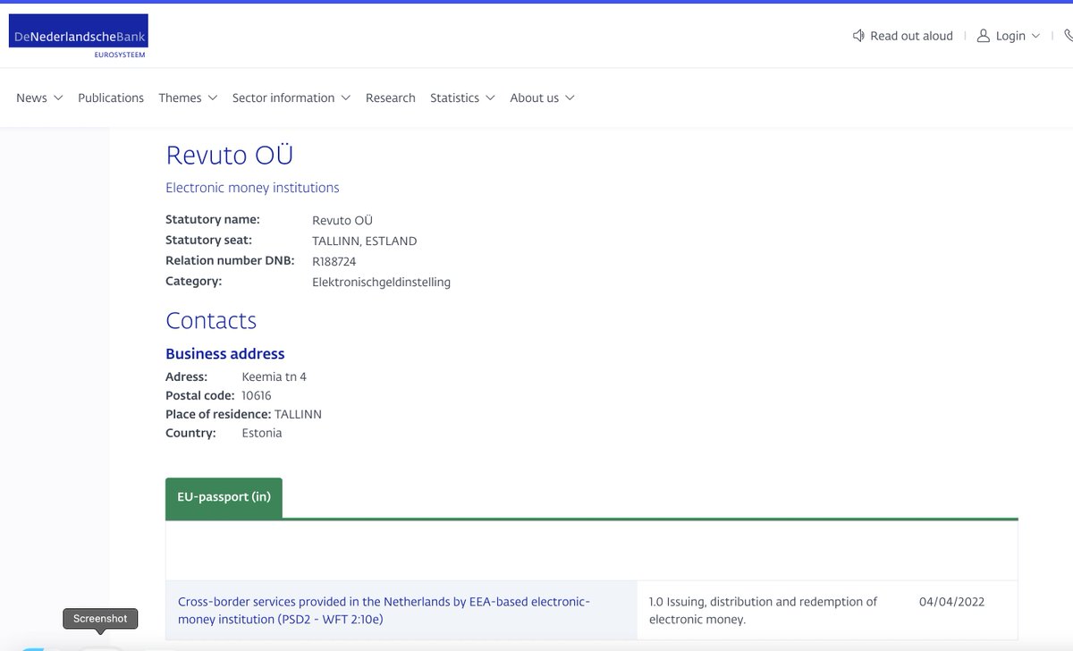Open the Cross-border services PSD2 link

click(384, 610)
